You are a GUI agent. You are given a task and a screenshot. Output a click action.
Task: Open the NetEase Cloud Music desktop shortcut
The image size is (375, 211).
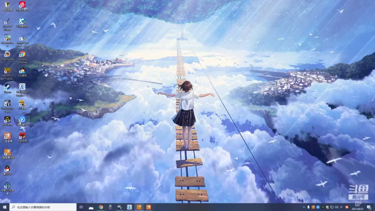[x=22, y=6]
